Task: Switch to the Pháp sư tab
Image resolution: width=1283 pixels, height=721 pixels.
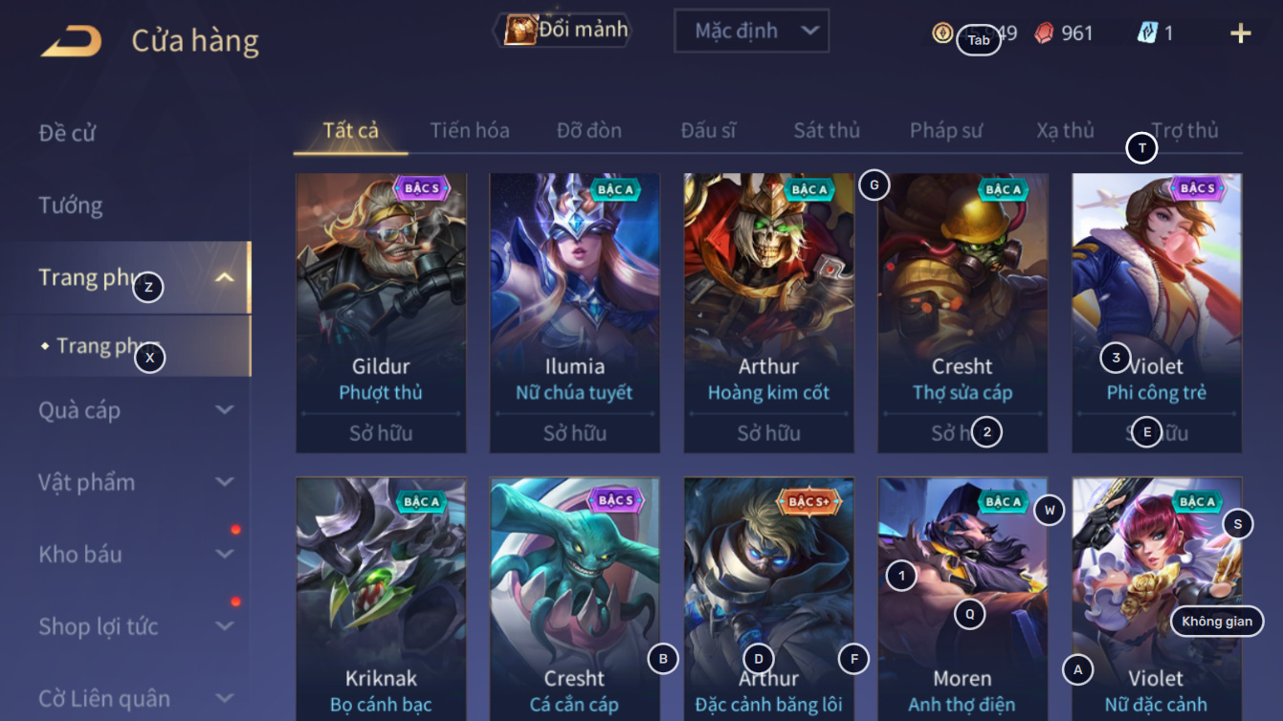Action: click(x=946, y=130)
